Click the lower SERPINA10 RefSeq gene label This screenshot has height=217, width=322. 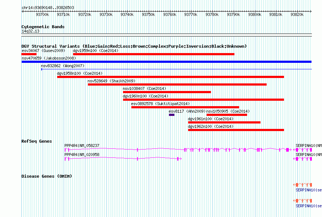[309, 155]
